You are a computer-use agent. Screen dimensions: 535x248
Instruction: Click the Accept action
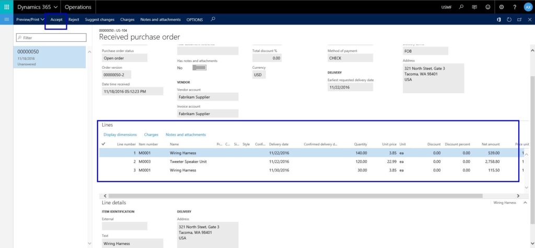pos(56,20)
